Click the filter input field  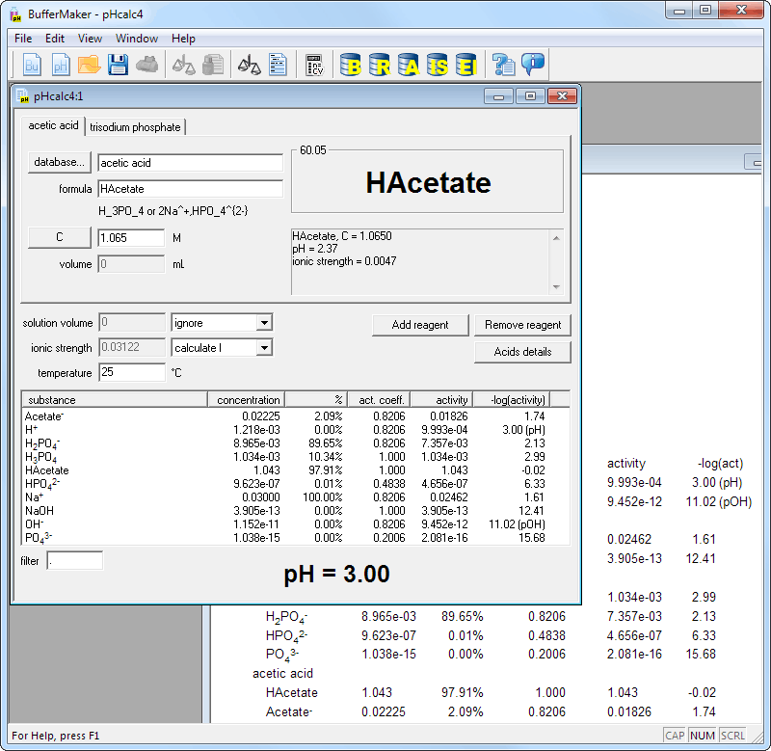[x=75, y=561]
